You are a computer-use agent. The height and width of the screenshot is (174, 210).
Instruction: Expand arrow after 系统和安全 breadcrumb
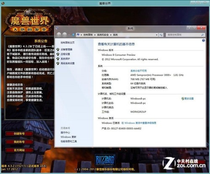point(111,35)
